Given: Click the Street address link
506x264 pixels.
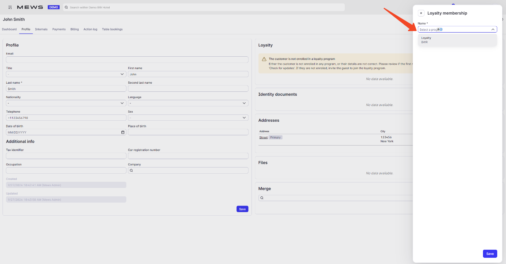Looking at the screenshot, I should pyautogui.click(x=263, y=137).
